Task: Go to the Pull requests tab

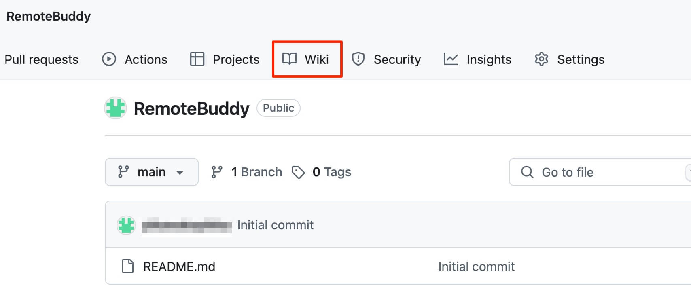Action: [x=41, y=59]
